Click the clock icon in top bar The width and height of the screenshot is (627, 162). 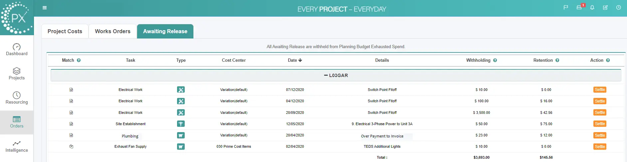(x=619, y=8)
